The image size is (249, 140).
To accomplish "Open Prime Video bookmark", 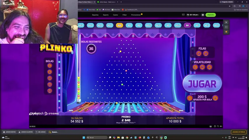I will [91, 10].
